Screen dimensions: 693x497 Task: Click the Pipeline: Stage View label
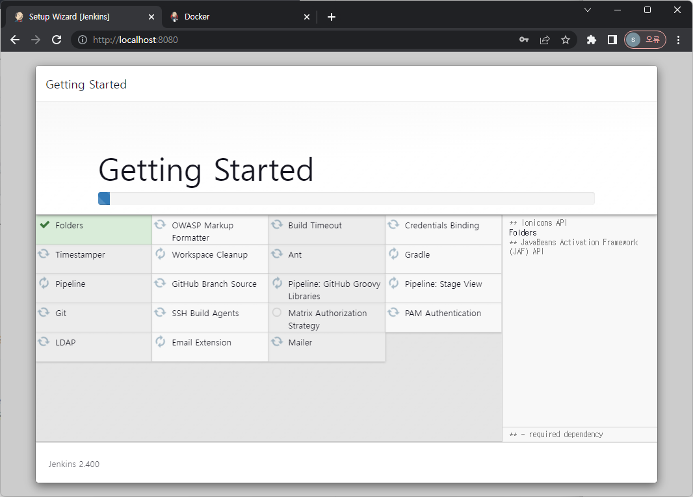443,284
